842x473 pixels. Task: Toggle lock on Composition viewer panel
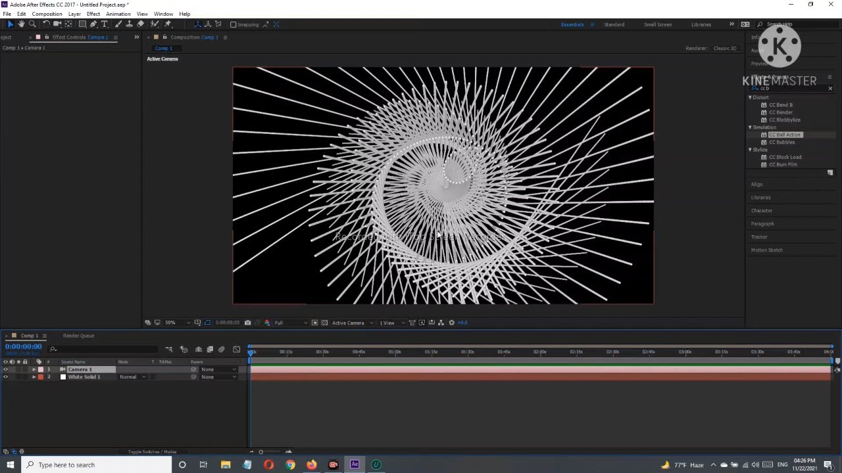click(x=164, y=37)
